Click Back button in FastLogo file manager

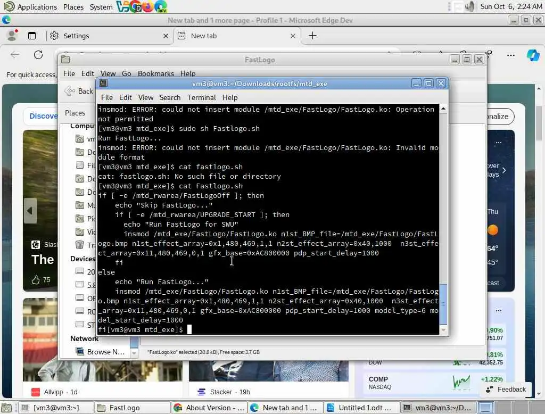click(x=79, y=91)
